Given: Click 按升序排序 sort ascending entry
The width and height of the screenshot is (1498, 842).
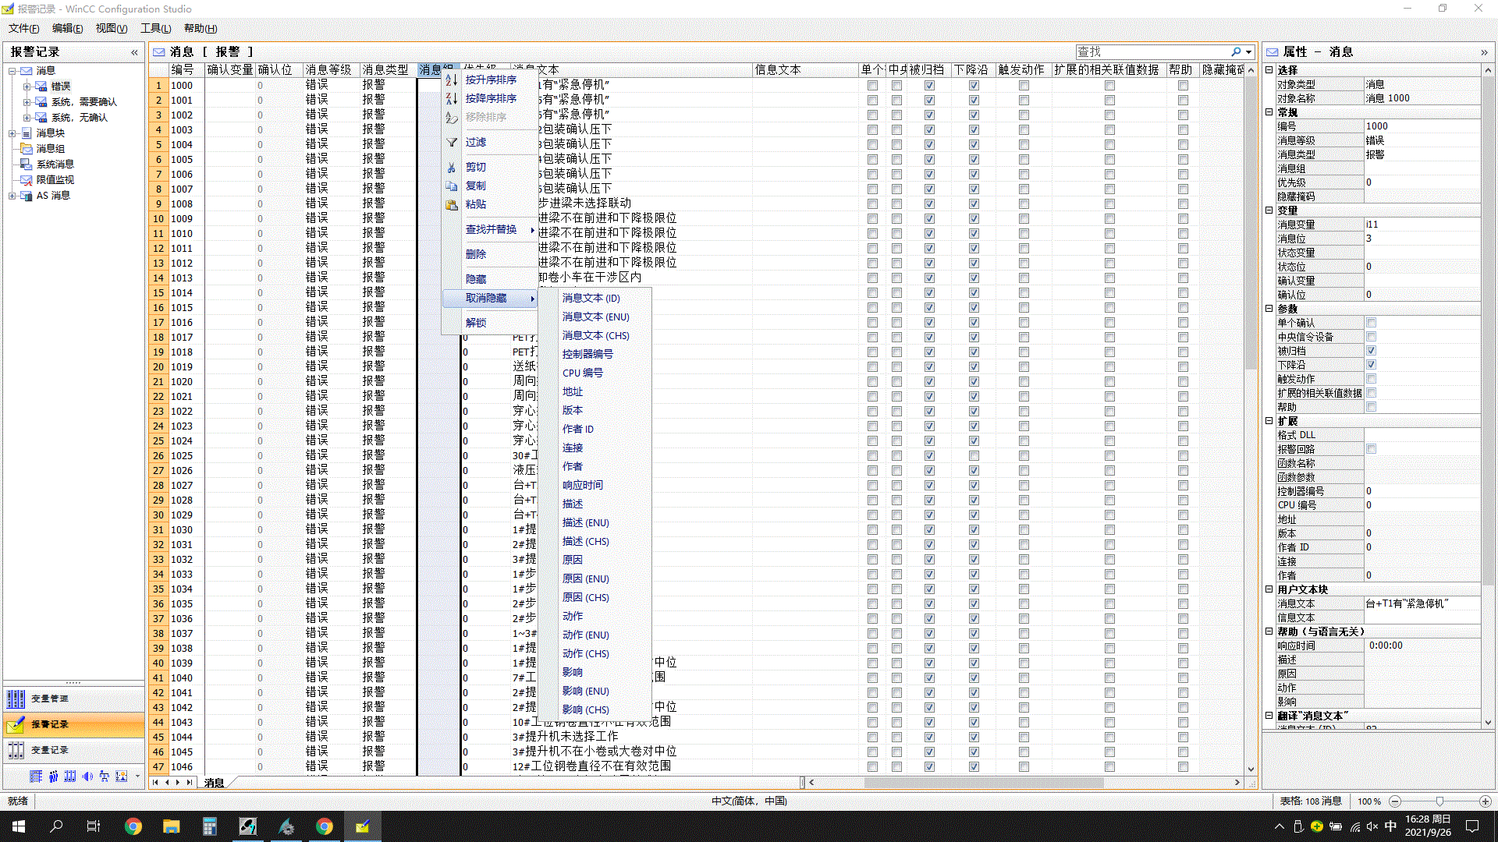Looking at the screenshot, I should (x=491, y=80).
